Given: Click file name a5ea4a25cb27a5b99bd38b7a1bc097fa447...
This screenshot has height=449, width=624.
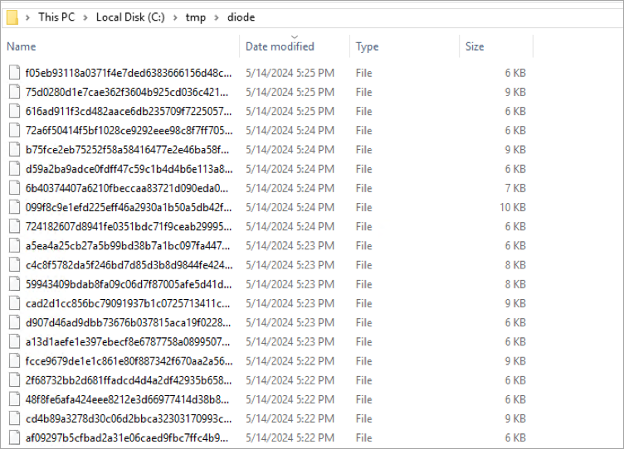Looking at the screenshot, I should click(x=128, y=246).
